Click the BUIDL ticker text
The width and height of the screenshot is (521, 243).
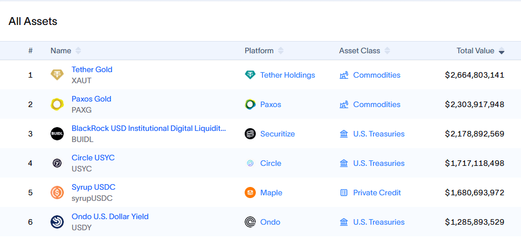click(x=83, y=140)
